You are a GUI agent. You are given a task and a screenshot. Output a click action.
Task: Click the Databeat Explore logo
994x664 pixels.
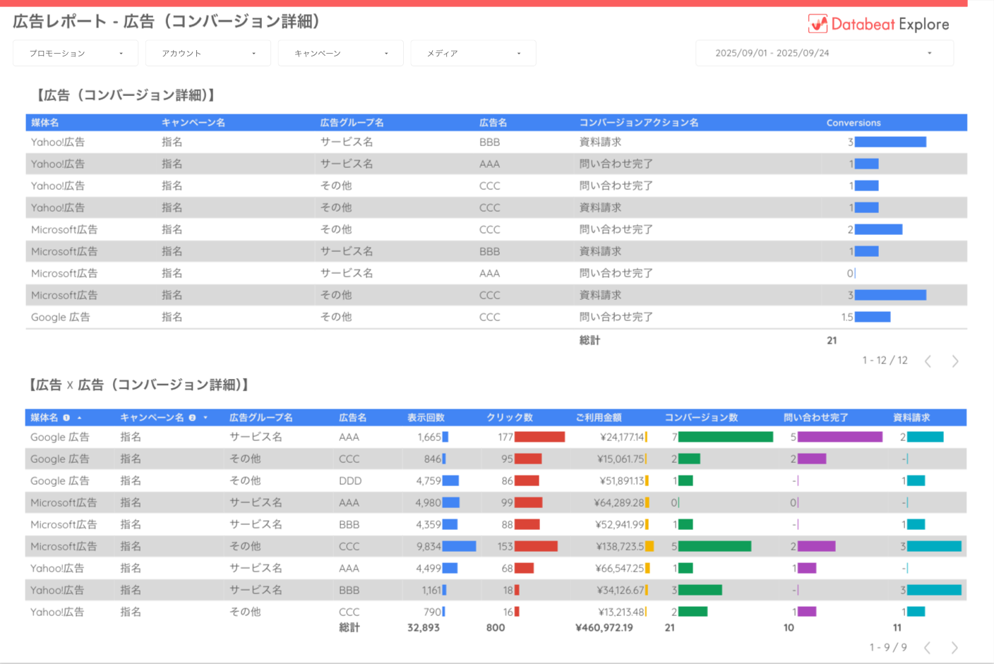pyautogui.click(x=878, y=24)
